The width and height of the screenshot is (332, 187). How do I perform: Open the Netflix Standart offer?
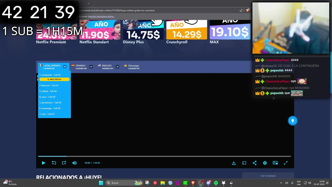100,32
